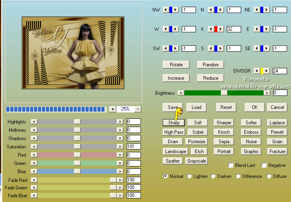Viewport: 291px width, 202px height.
Task: Click the Blue slider left arrow
Action: [34, 172]
